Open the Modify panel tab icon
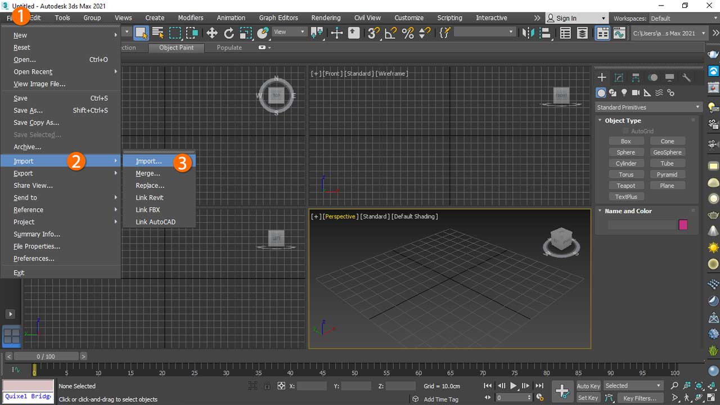The image size is (720, 405). point(619,78)
